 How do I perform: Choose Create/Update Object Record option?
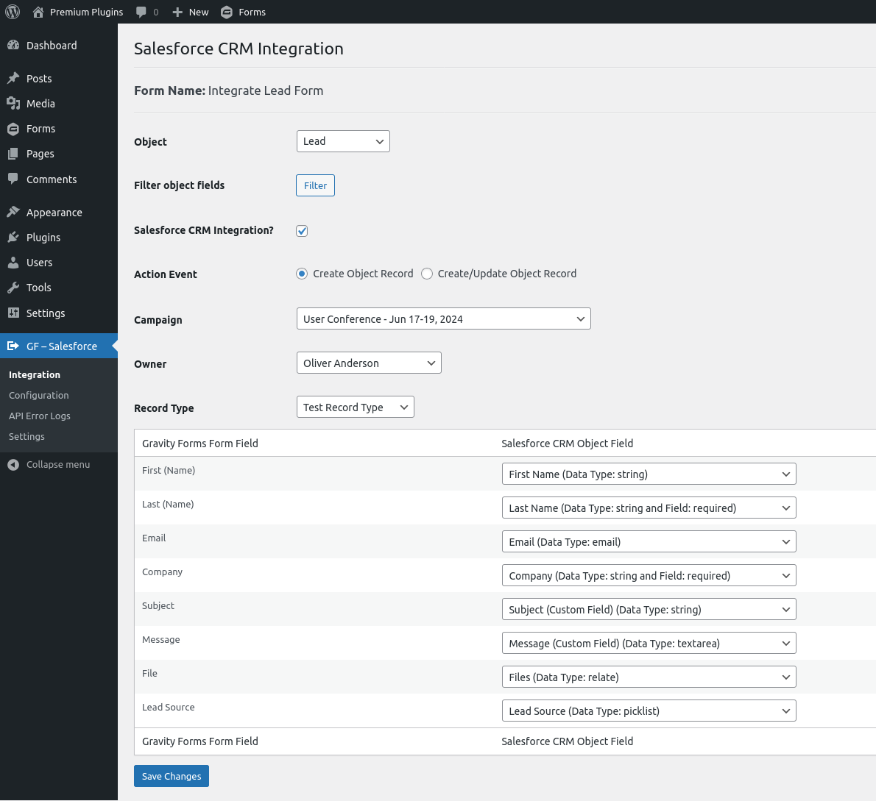(427, 274)
